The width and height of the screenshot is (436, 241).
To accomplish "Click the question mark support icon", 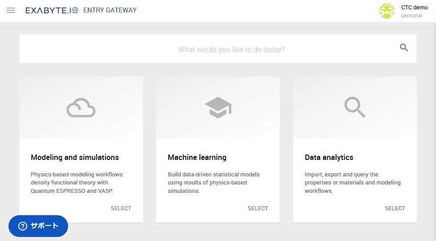I will [x=23, y=226].
